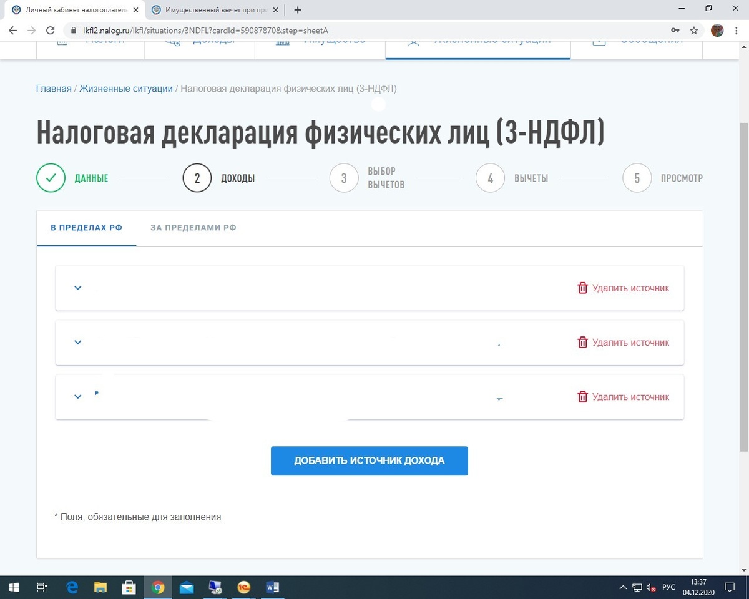Open Mail from the taskbar

187,587
